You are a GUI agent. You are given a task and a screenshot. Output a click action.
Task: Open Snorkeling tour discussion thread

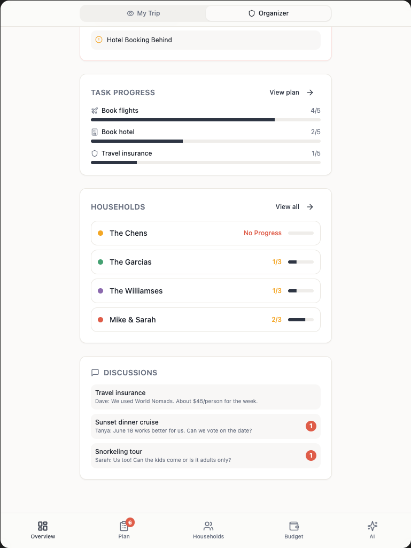point(206,456)
